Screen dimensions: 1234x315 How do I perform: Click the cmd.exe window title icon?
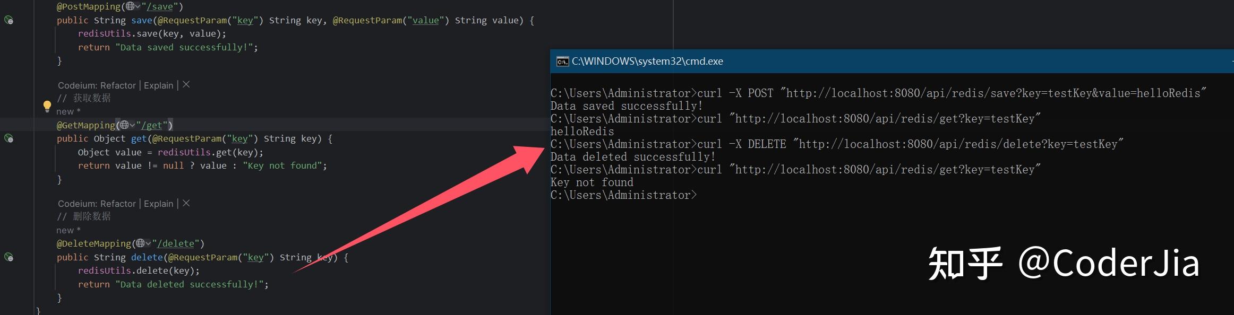coord(562,62)
